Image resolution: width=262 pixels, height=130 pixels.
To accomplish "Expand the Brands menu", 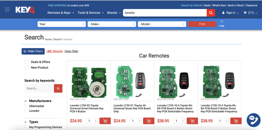I will click(x=114, y=13).
